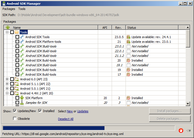
Task: Click 'Update available: rev. 24.4.1' status text
Action: [151, 37]
